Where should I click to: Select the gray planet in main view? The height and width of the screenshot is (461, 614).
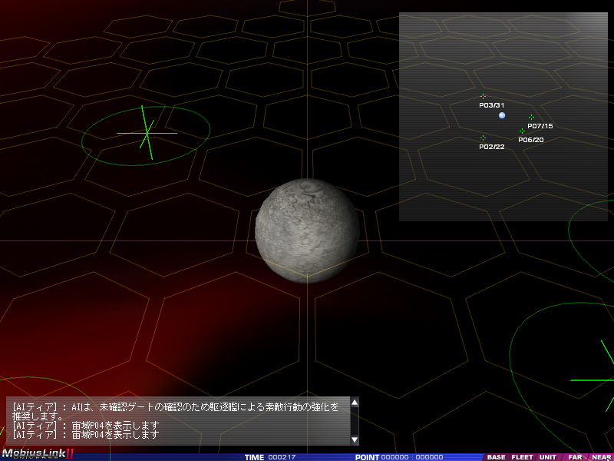pos(308,231)
